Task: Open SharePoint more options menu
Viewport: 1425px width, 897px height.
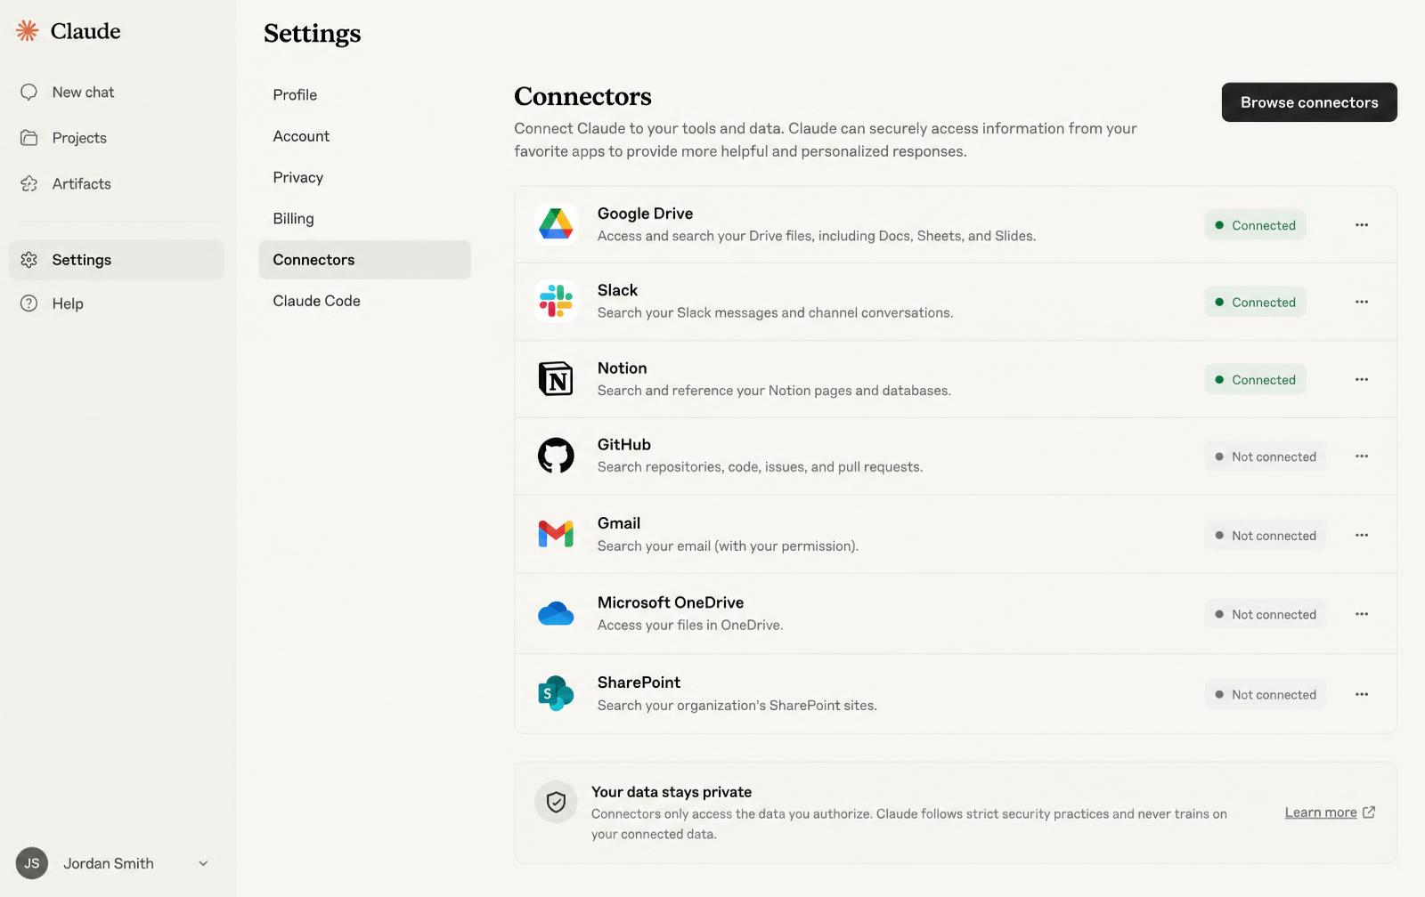Action: (x=1362, y=694)
